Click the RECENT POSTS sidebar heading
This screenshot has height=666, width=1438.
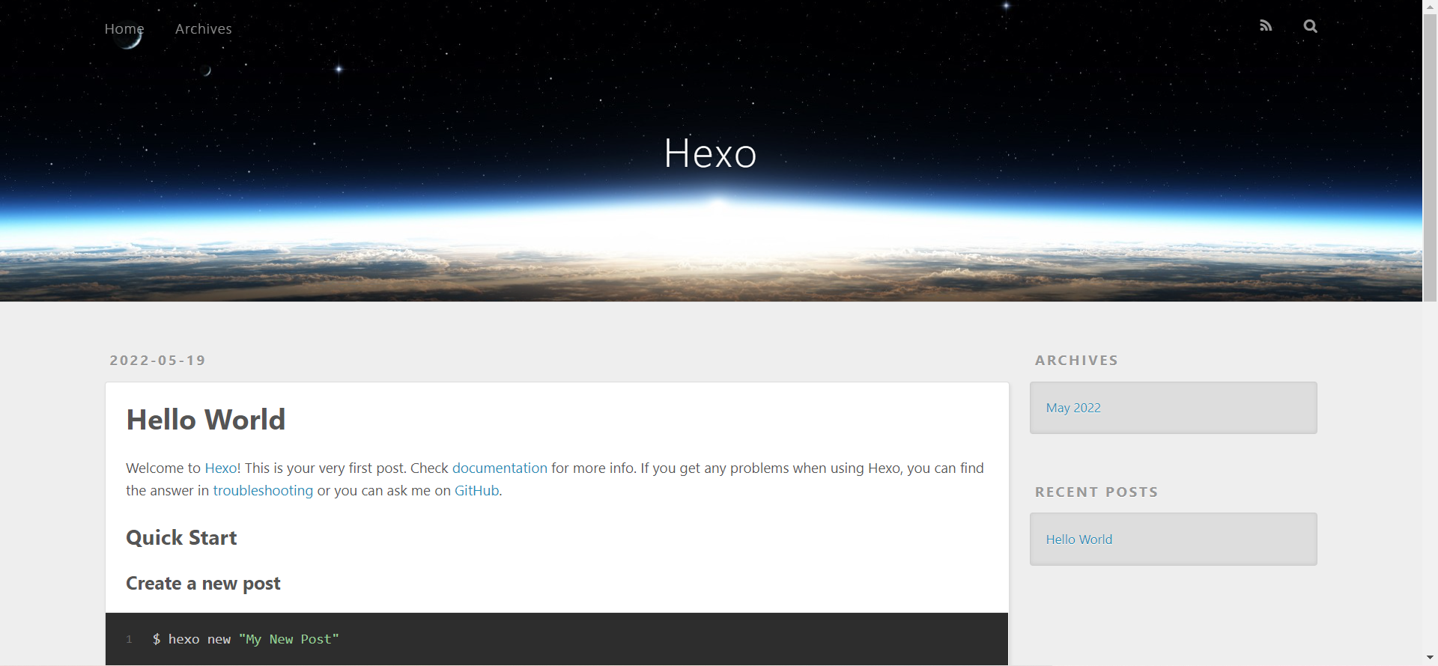1096,492
